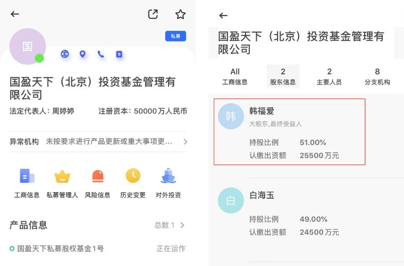Viewport: 404px width, 266px height.
Task: Open the map location pin icon
Action: (x=82, y=54)
